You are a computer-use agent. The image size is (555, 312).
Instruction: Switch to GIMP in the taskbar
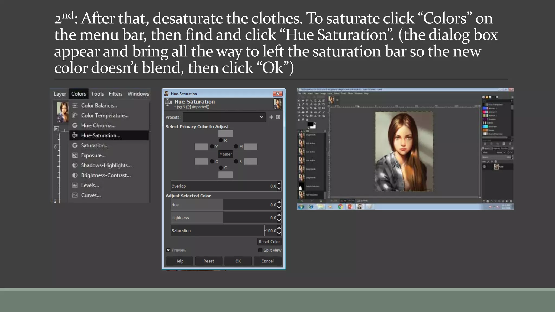pyautogui.click(x=360, y=207)
